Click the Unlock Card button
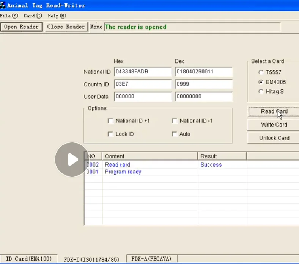This screenshot has width=299, height=264. coord(274,138)
